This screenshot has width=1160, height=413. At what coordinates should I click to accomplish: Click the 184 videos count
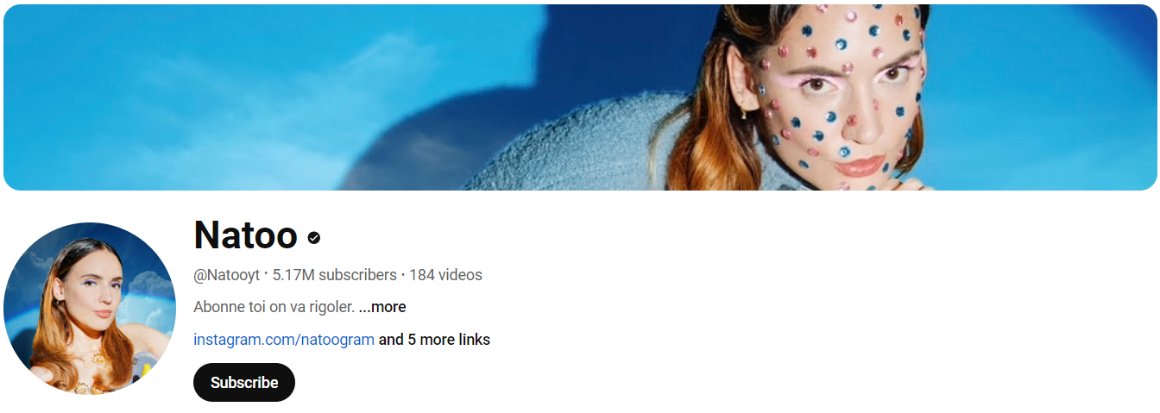445,275
